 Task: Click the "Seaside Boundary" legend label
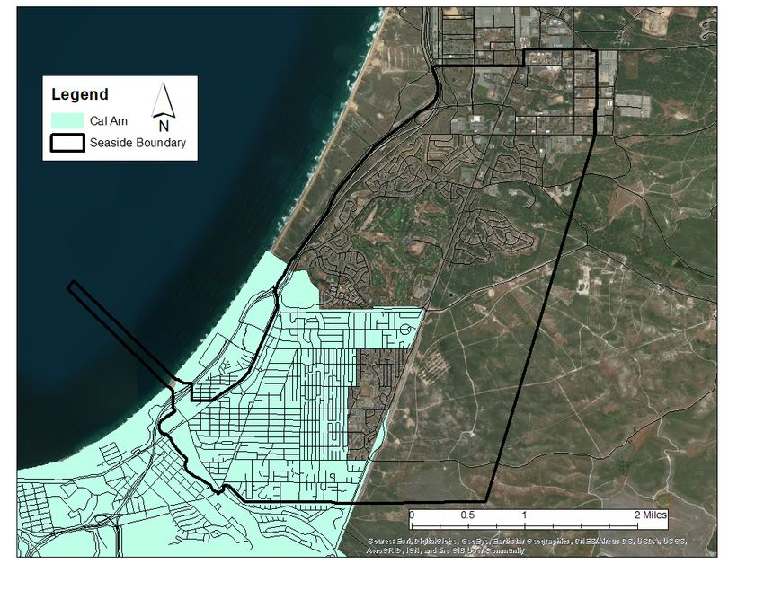(x=137, y=143)
